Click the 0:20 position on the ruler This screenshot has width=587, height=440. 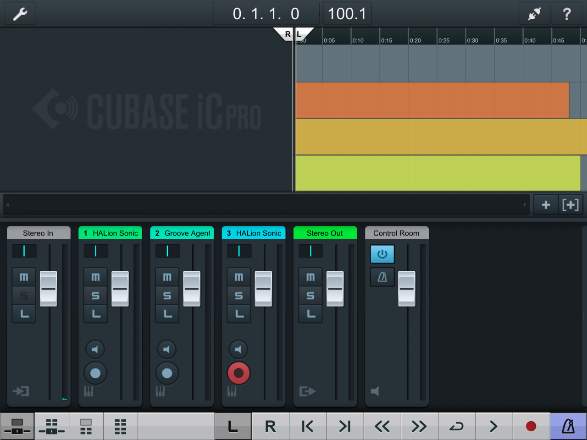pos(415,40)
